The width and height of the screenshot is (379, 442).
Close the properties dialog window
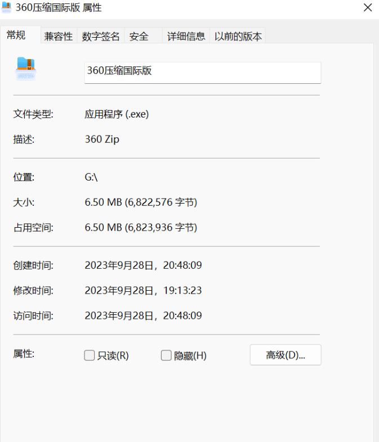(x=367, y=8)
